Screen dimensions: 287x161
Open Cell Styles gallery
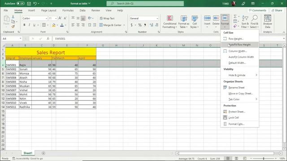(x=194, y=22)
